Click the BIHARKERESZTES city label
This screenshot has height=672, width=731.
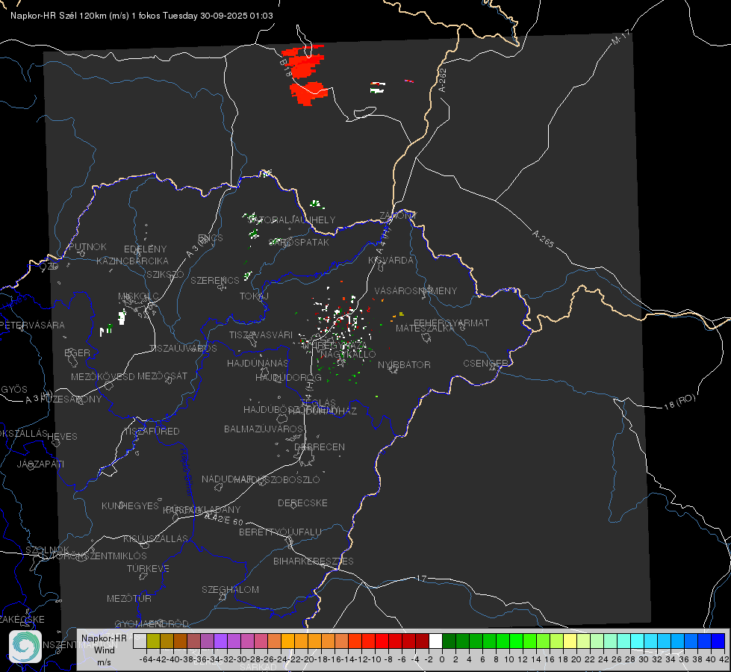point(314,561)
